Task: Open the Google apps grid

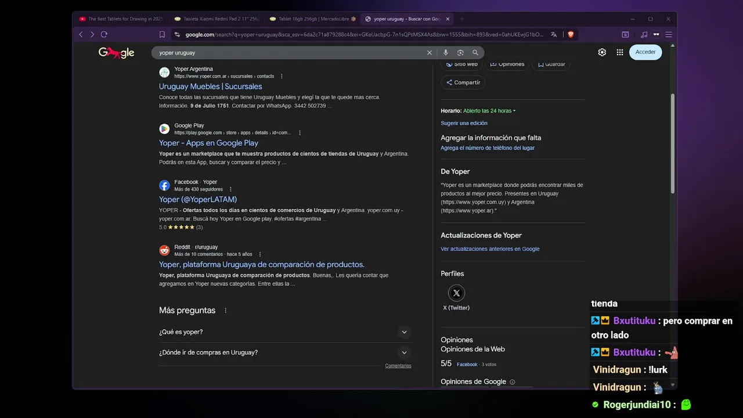Action: pos(620,52)
